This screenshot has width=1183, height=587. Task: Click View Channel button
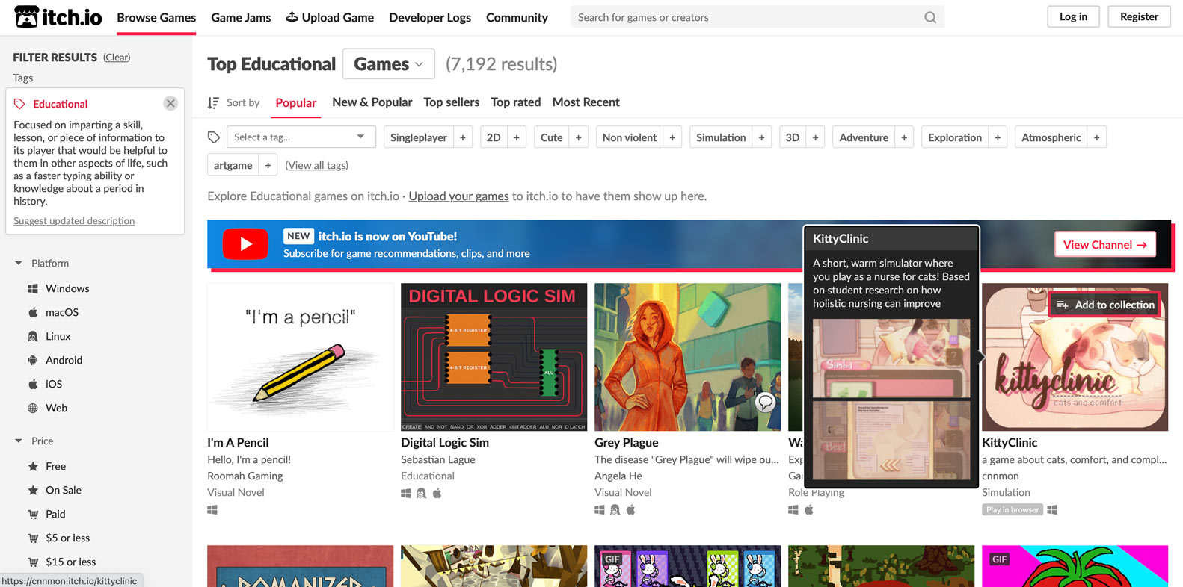(1104, 244)
